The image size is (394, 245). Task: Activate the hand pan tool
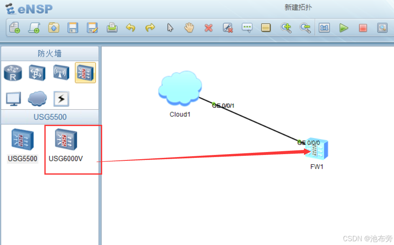pos(189,27)
